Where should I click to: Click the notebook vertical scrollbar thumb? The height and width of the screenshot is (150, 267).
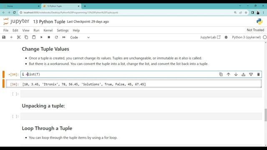click(266, 115)
